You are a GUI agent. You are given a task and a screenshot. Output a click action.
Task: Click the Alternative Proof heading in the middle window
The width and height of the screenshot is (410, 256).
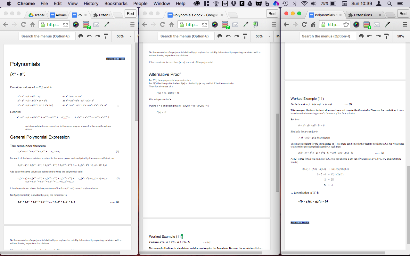165,74
